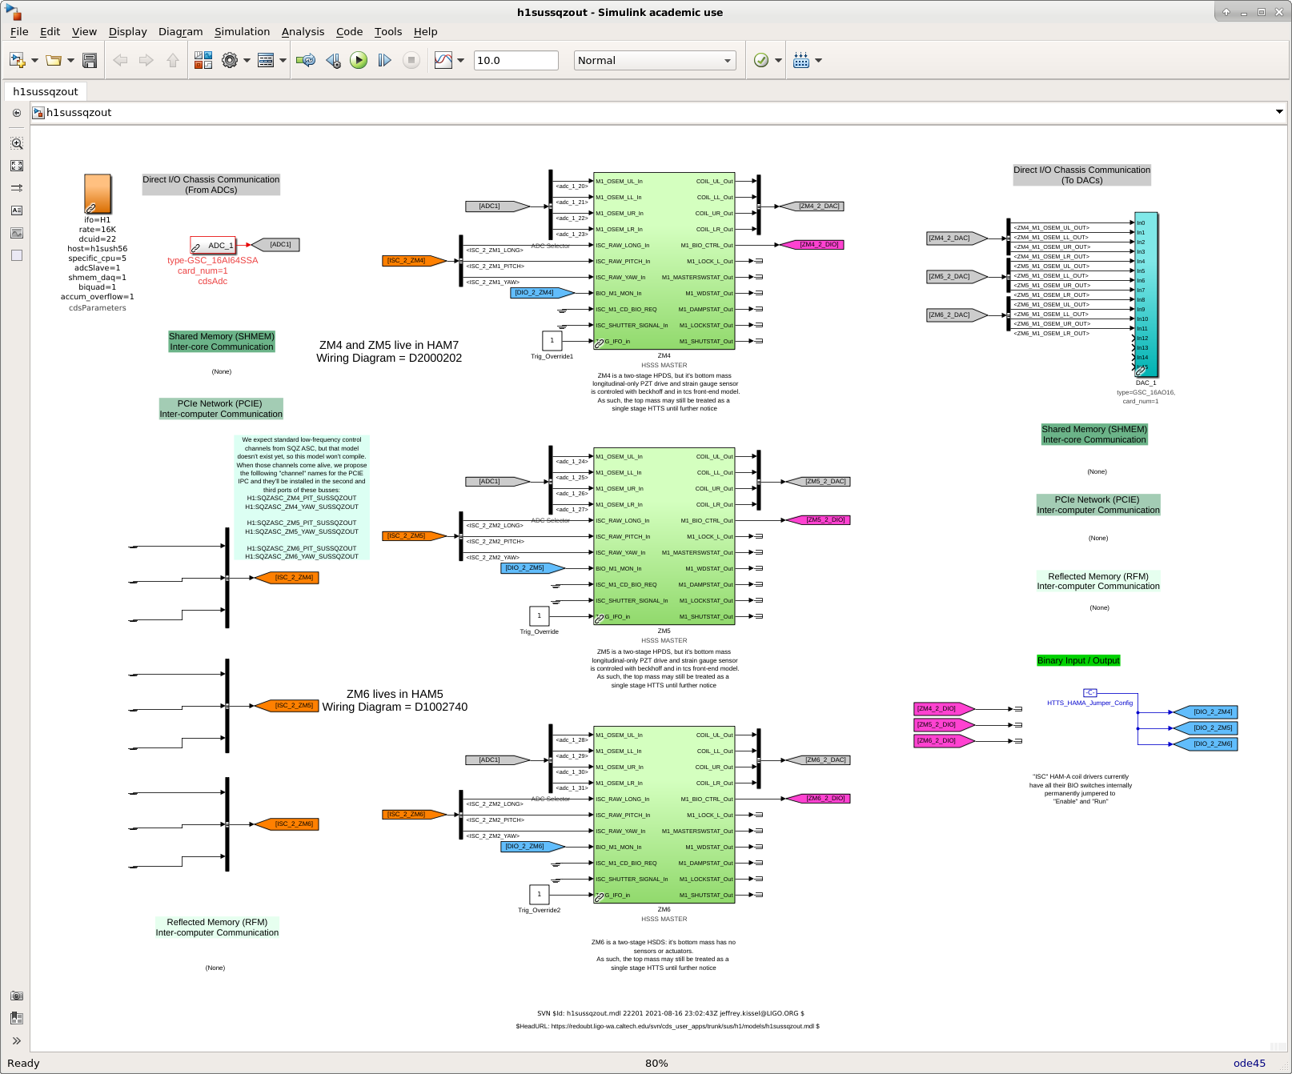Click the Back navigation arrow

click(x=120, y=60)
